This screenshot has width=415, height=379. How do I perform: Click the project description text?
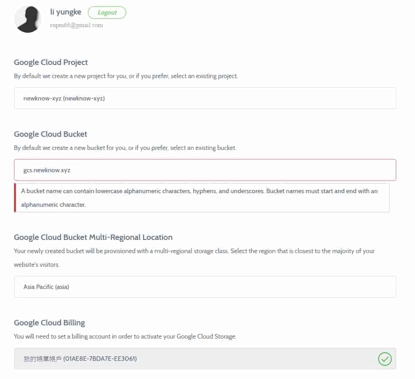[x=126, y=76]
